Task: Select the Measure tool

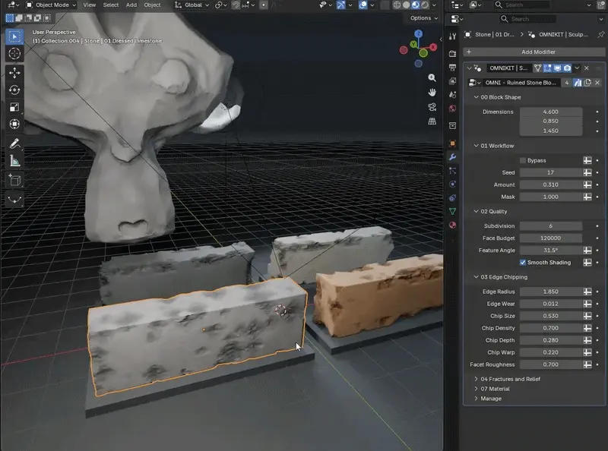Action: tap(14, 161)
